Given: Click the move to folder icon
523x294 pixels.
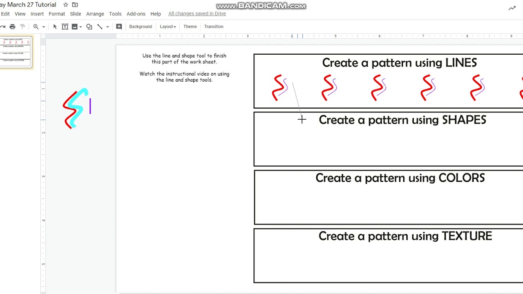Looking at the screenshot, I should [75, 5].
